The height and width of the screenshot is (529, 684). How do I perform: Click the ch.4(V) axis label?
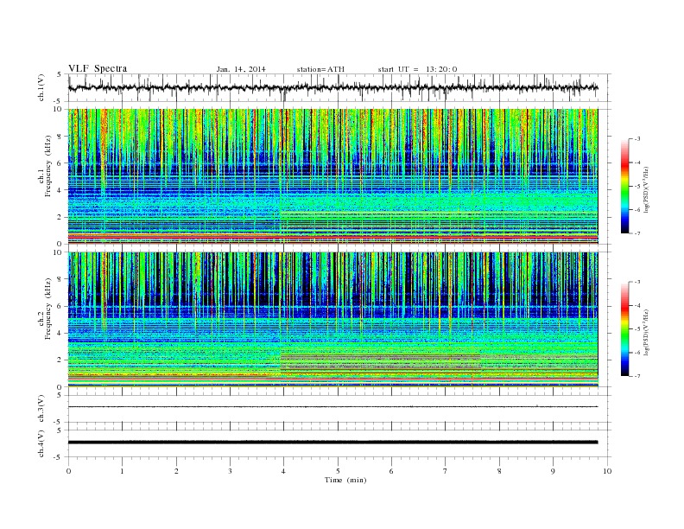click(x=41, y=443)
